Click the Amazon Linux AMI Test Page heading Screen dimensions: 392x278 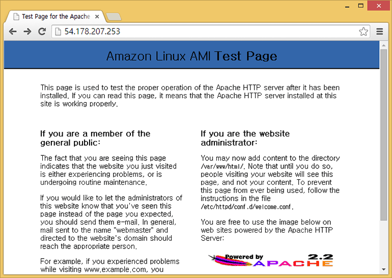click(x=191, y=56)
